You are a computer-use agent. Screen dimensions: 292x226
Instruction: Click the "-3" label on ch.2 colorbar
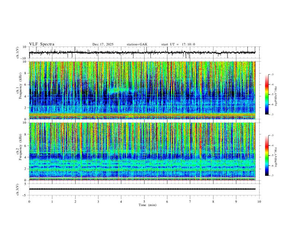272,136
